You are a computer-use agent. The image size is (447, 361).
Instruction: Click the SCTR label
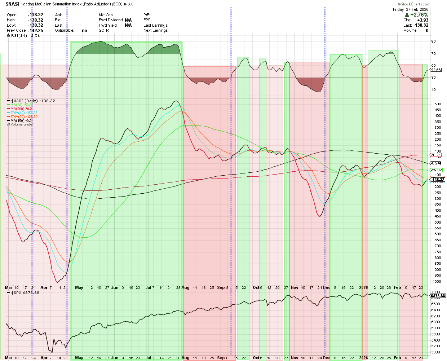pyautogui.click(x=104, y=31)
